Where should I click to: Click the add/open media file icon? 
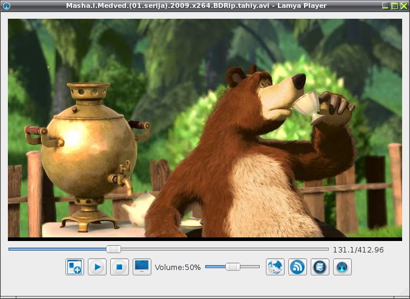[x=74, y=267]
